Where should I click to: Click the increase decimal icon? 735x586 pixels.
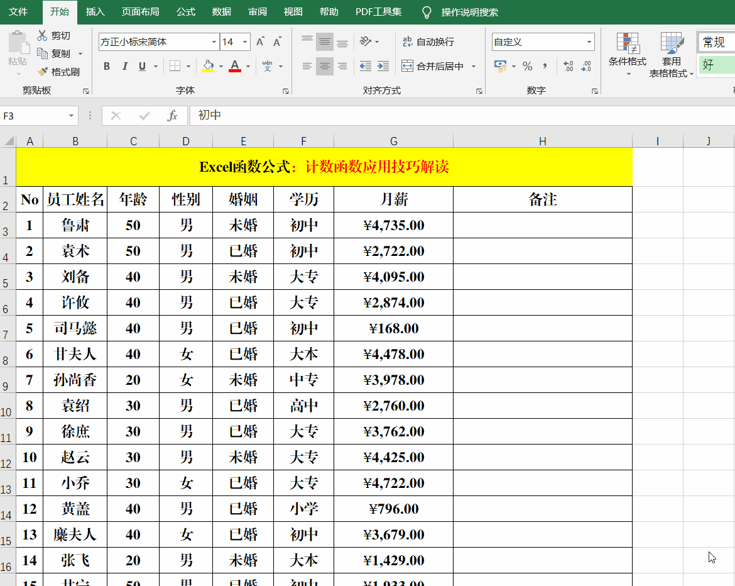[570, 65]
